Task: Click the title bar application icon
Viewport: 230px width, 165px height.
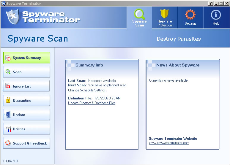Action: [x=3, y=3]
